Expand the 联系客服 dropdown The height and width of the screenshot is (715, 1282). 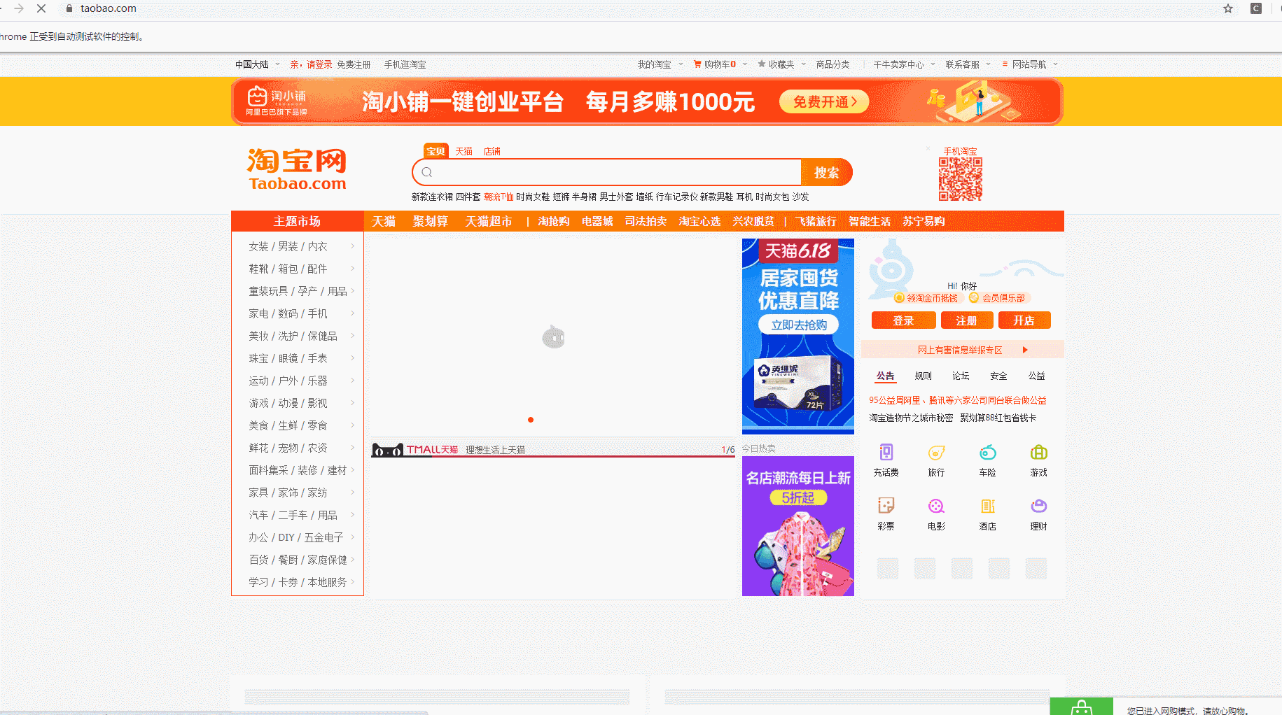coord(989,64)
